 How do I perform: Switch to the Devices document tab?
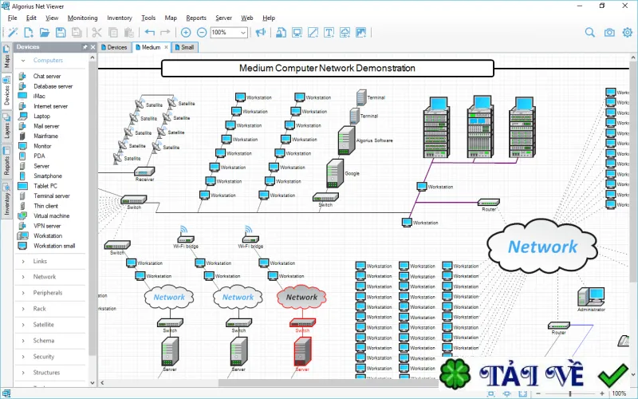point(115,47)
